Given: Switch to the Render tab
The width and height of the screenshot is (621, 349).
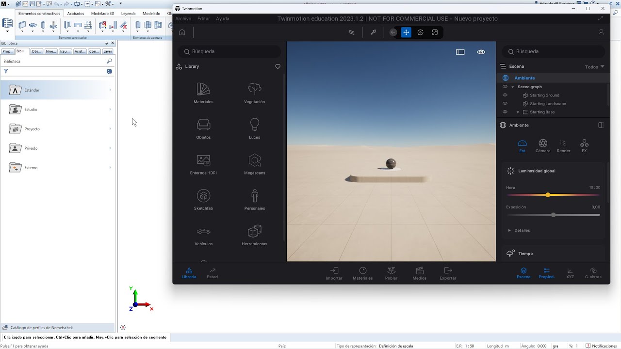Looking at the screenshot, I should coord(563,145).
